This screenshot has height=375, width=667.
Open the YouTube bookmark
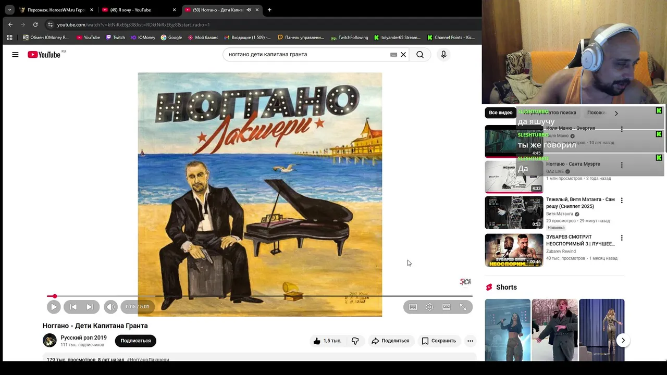(x=88, y=37)
